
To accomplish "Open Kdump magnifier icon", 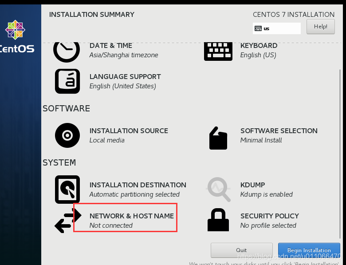I will tap(218, 189).
